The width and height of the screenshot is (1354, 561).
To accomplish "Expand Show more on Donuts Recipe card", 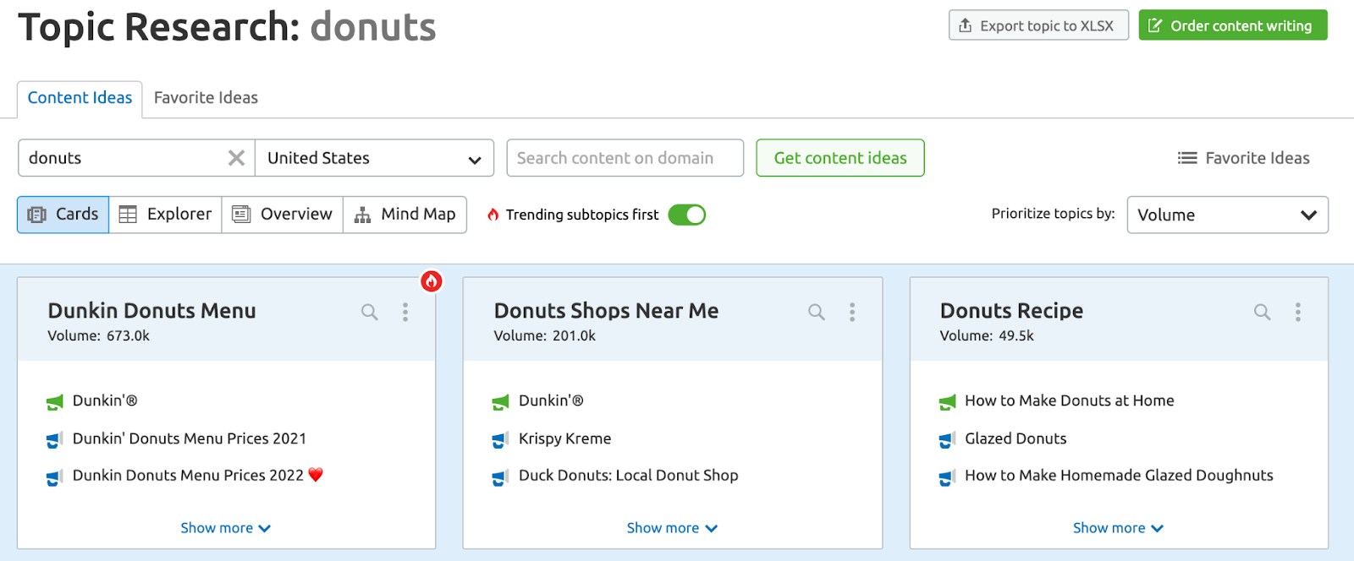I will [1118, 528].
